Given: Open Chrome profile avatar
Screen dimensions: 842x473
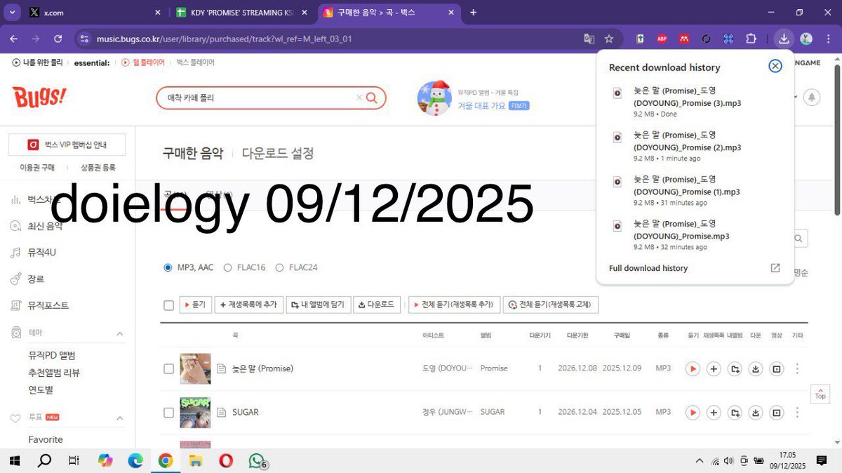Looking at the screenshot, I should pos(806,39).
